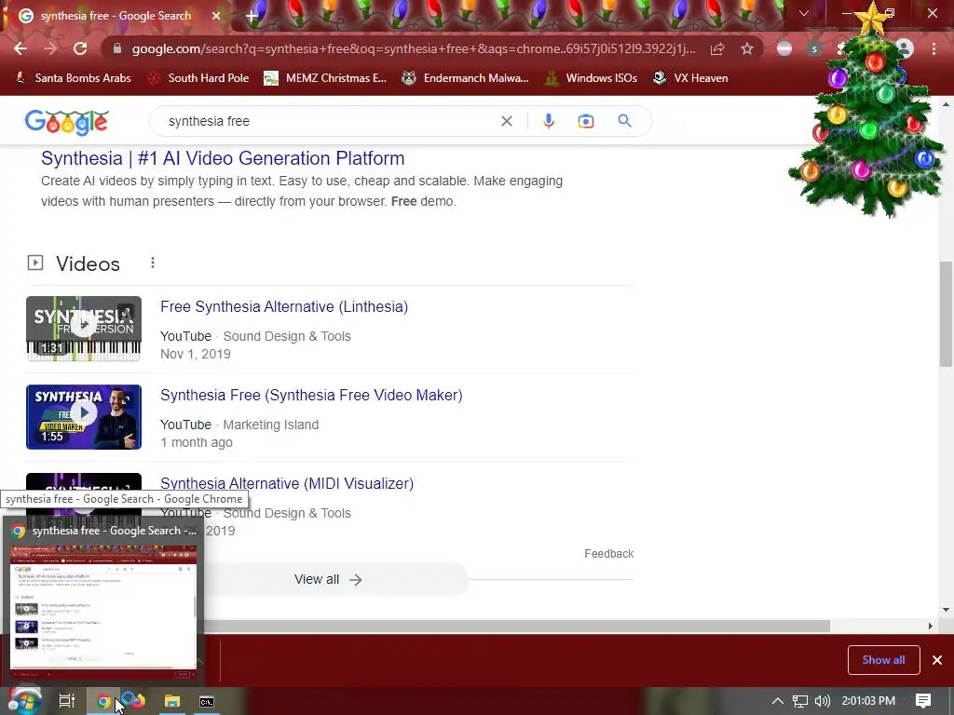This screenshot has width=954, height=715.
Task: Play the Linthesia video thumbnail
Action: click(84, 329)
